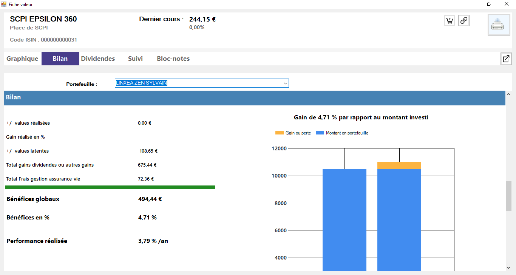Click the orange Gain ou perte legend swatch
The image size is (516, 275).
tap(279, 133)
